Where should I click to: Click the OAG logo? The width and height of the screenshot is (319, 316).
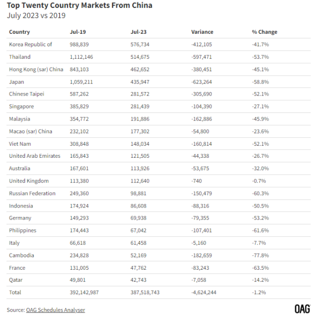(302, 309)
